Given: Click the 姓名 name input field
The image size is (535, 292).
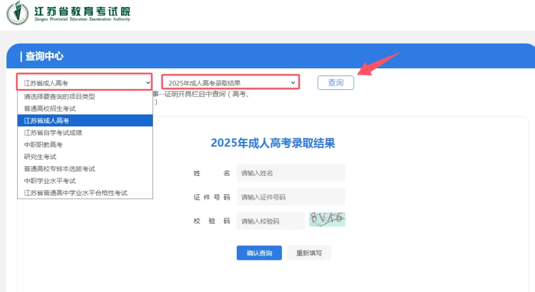Looking at the screenshot, I should [291, 172].
